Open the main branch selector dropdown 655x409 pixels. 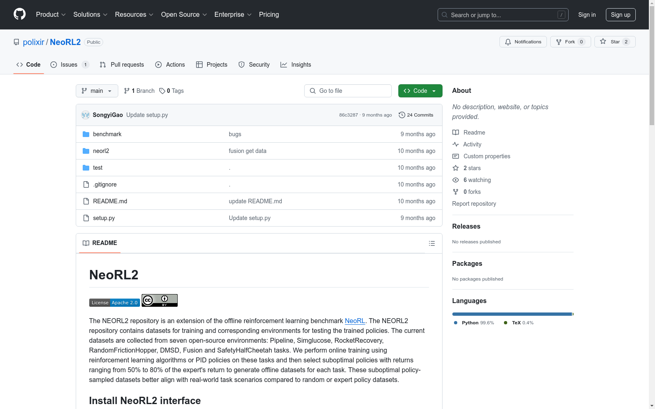[x=97, y=91]
